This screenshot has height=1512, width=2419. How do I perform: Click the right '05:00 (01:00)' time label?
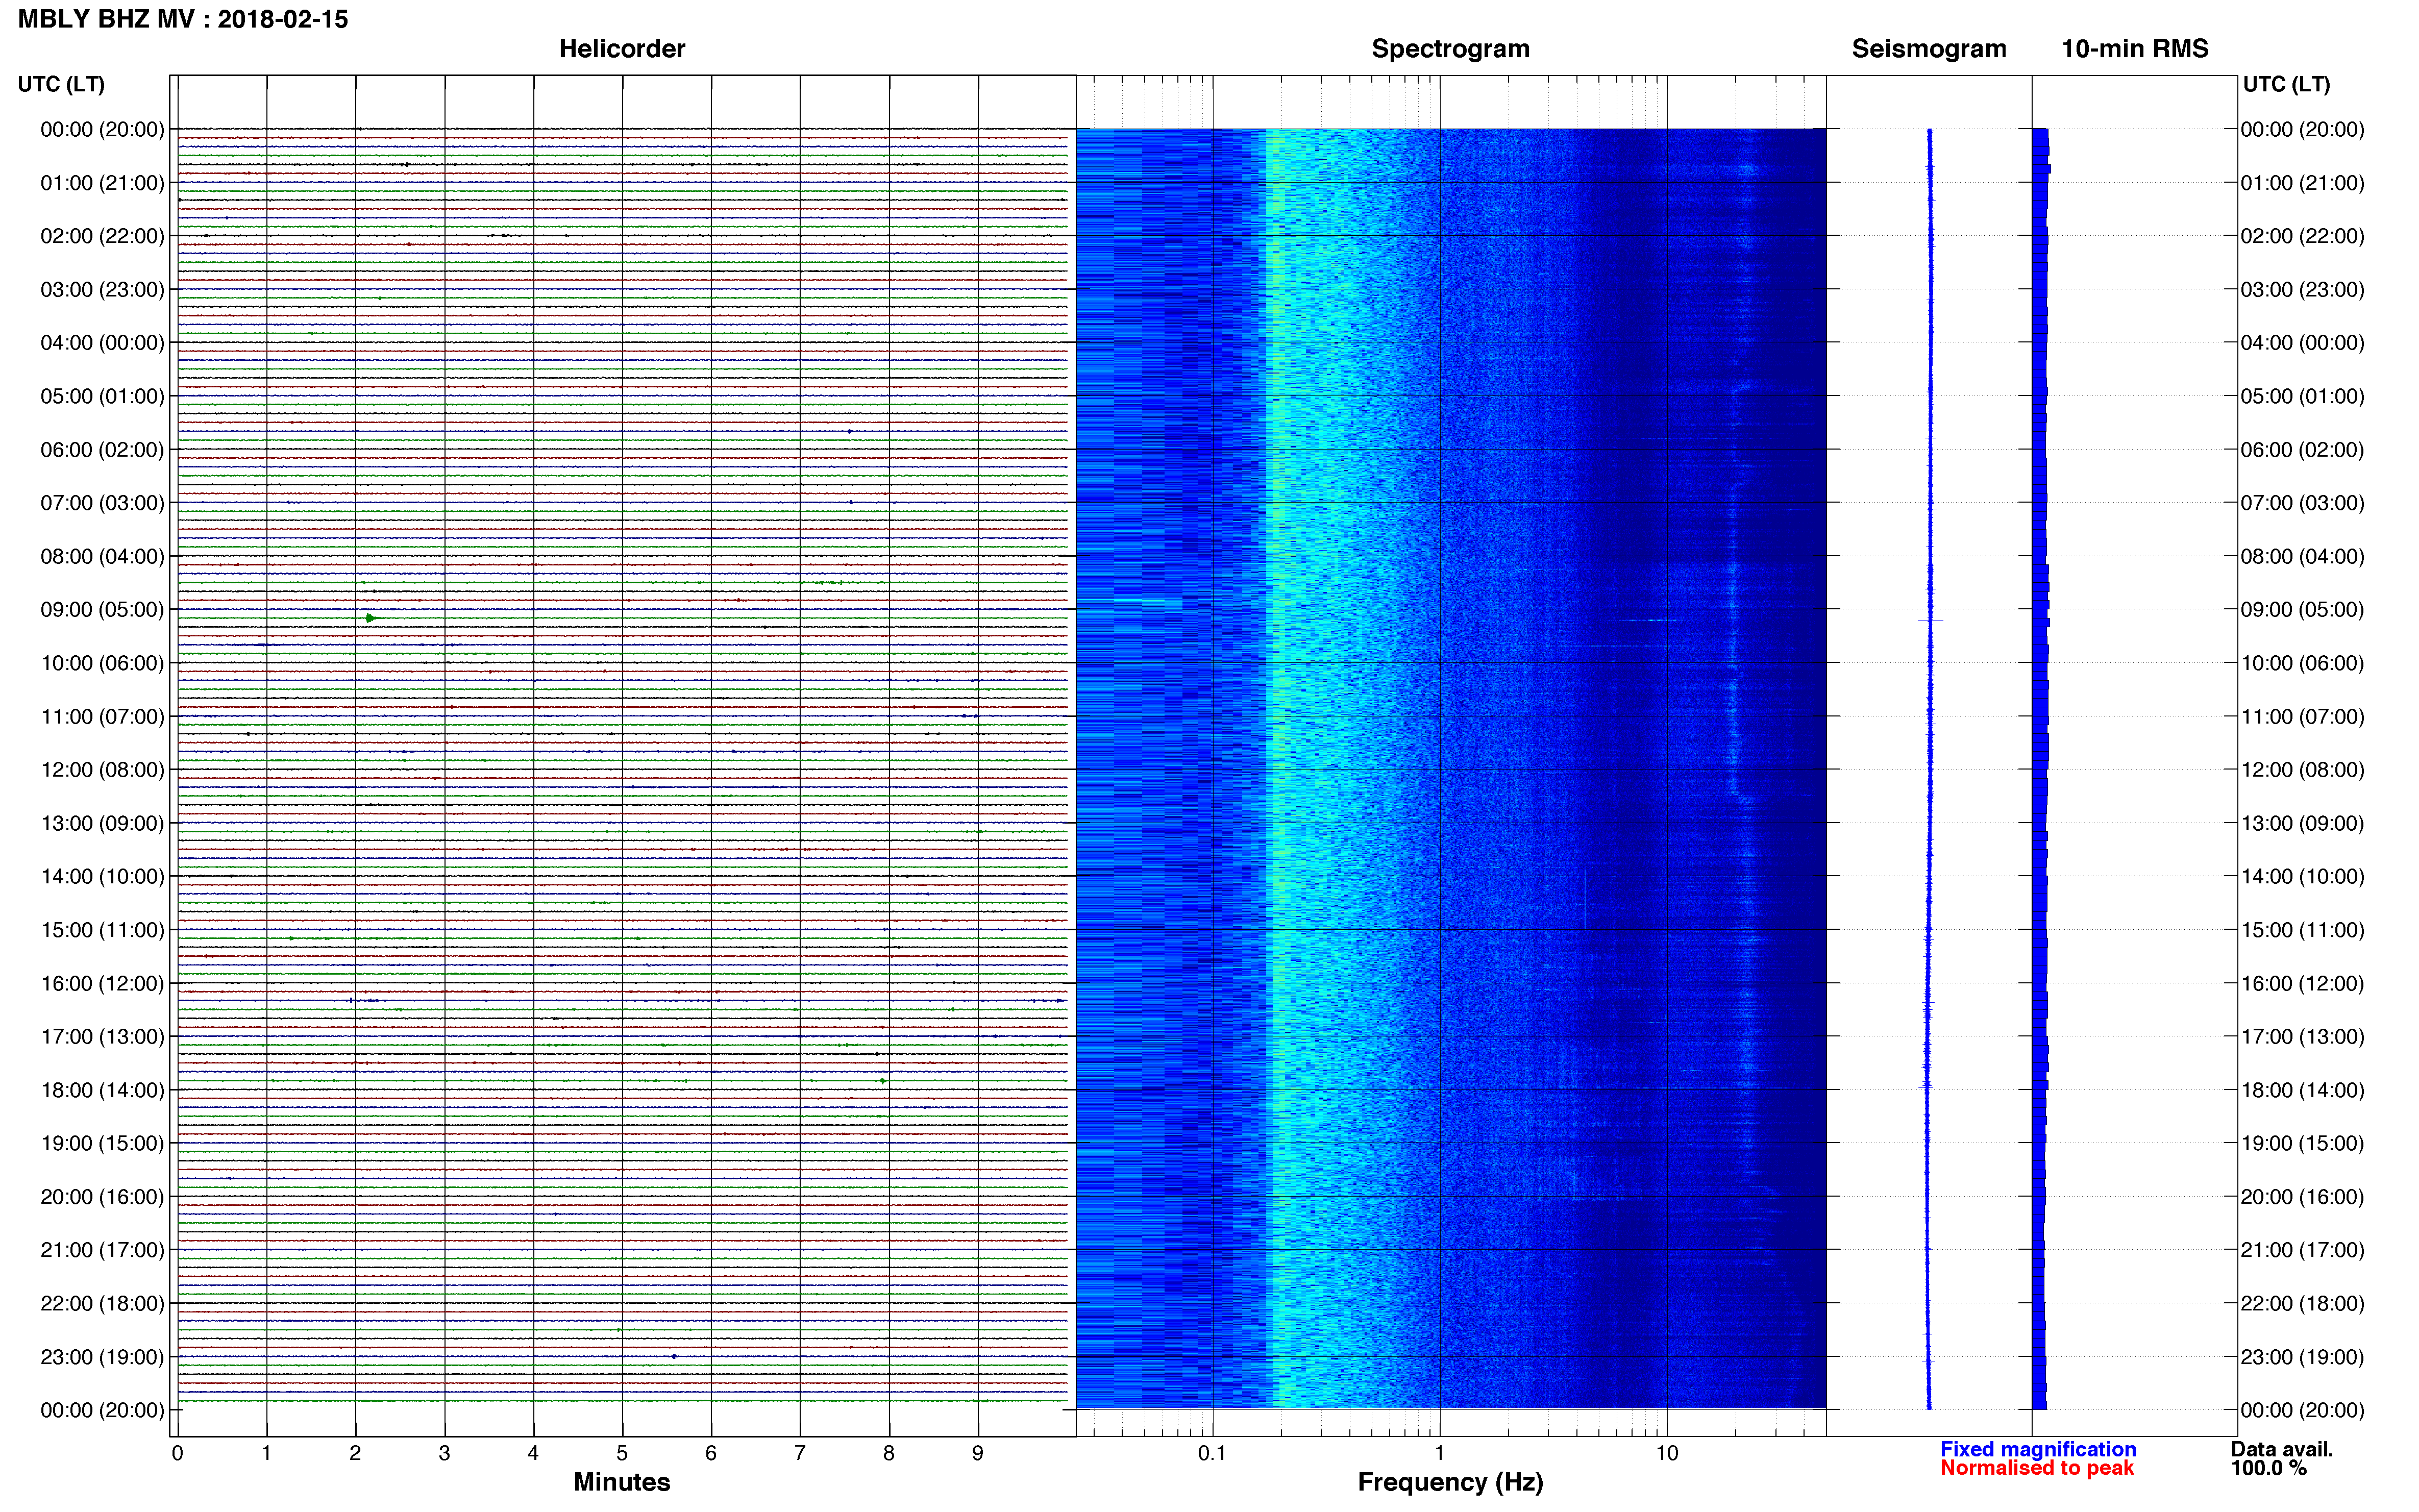click(x=2302, y=396)
